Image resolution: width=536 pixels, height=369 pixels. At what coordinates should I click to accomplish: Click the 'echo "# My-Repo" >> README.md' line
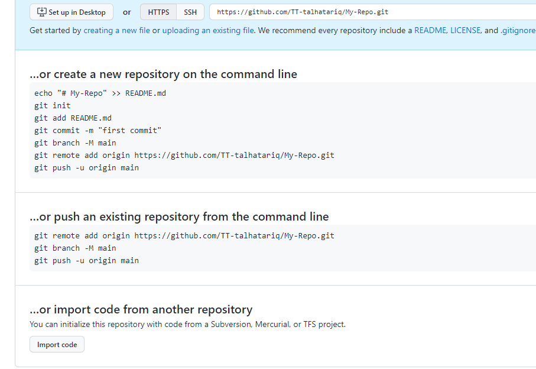(100, 93)
